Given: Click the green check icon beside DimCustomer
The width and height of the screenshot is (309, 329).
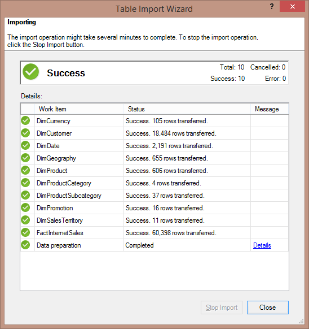Looking at the screenshot, I should click(x=25, y=133).
